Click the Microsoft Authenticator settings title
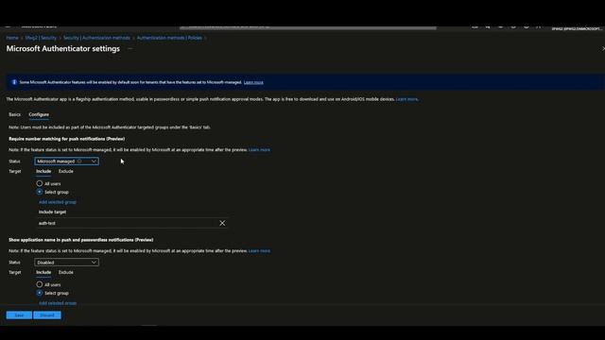The height and width of the screenshot is (340, 605). 63,48
